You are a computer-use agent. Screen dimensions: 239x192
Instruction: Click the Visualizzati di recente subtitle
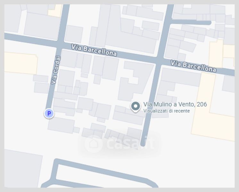(x=167, y=111)
